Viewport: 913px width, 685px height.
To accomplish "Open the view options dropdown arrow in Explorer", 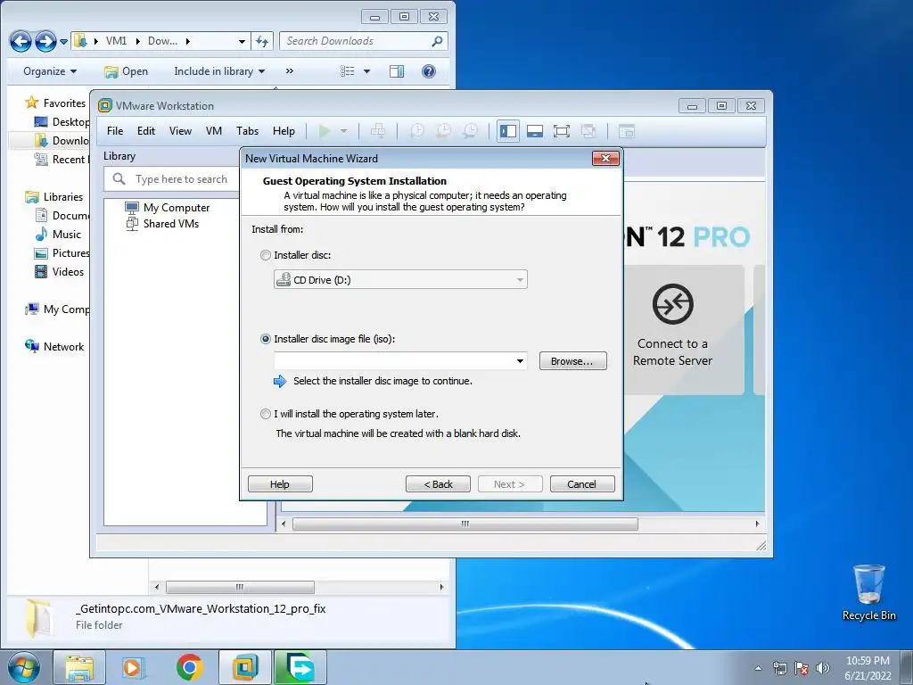I will (x=366, y=71).
